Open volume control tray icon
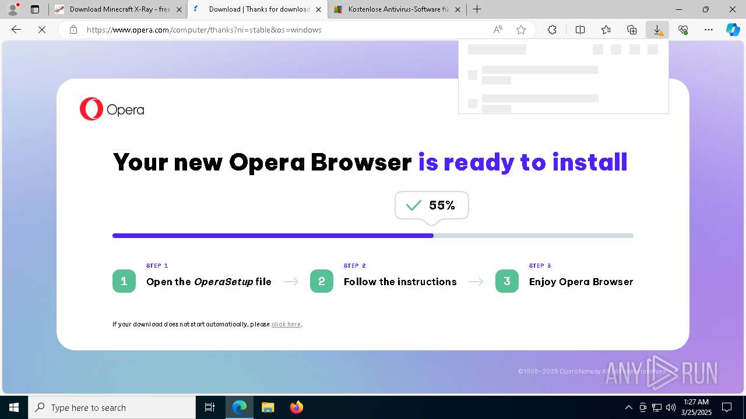 671,407
